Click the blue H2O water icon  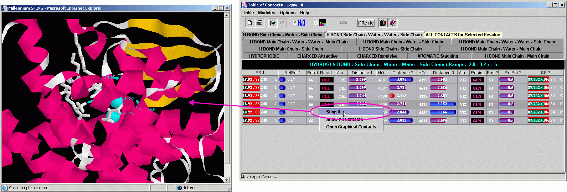(301, 23)
